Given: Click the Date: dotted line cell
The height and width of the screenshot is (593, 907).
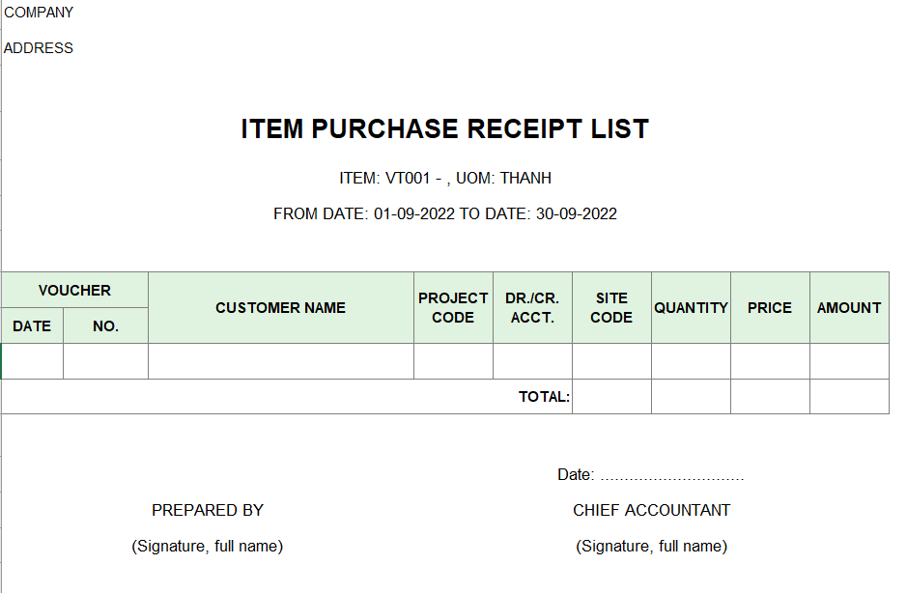Looking at the screenshot, I should click(651, 475).
